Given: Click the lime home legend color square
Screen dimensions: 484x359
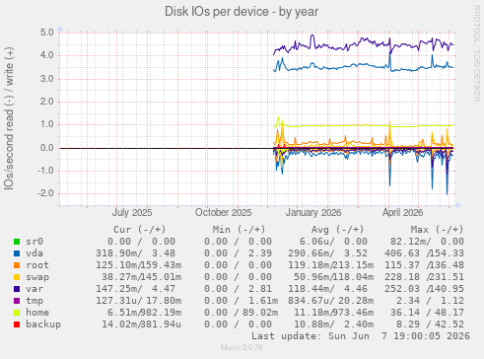Looking at the screenshot, I should (17, 313).
